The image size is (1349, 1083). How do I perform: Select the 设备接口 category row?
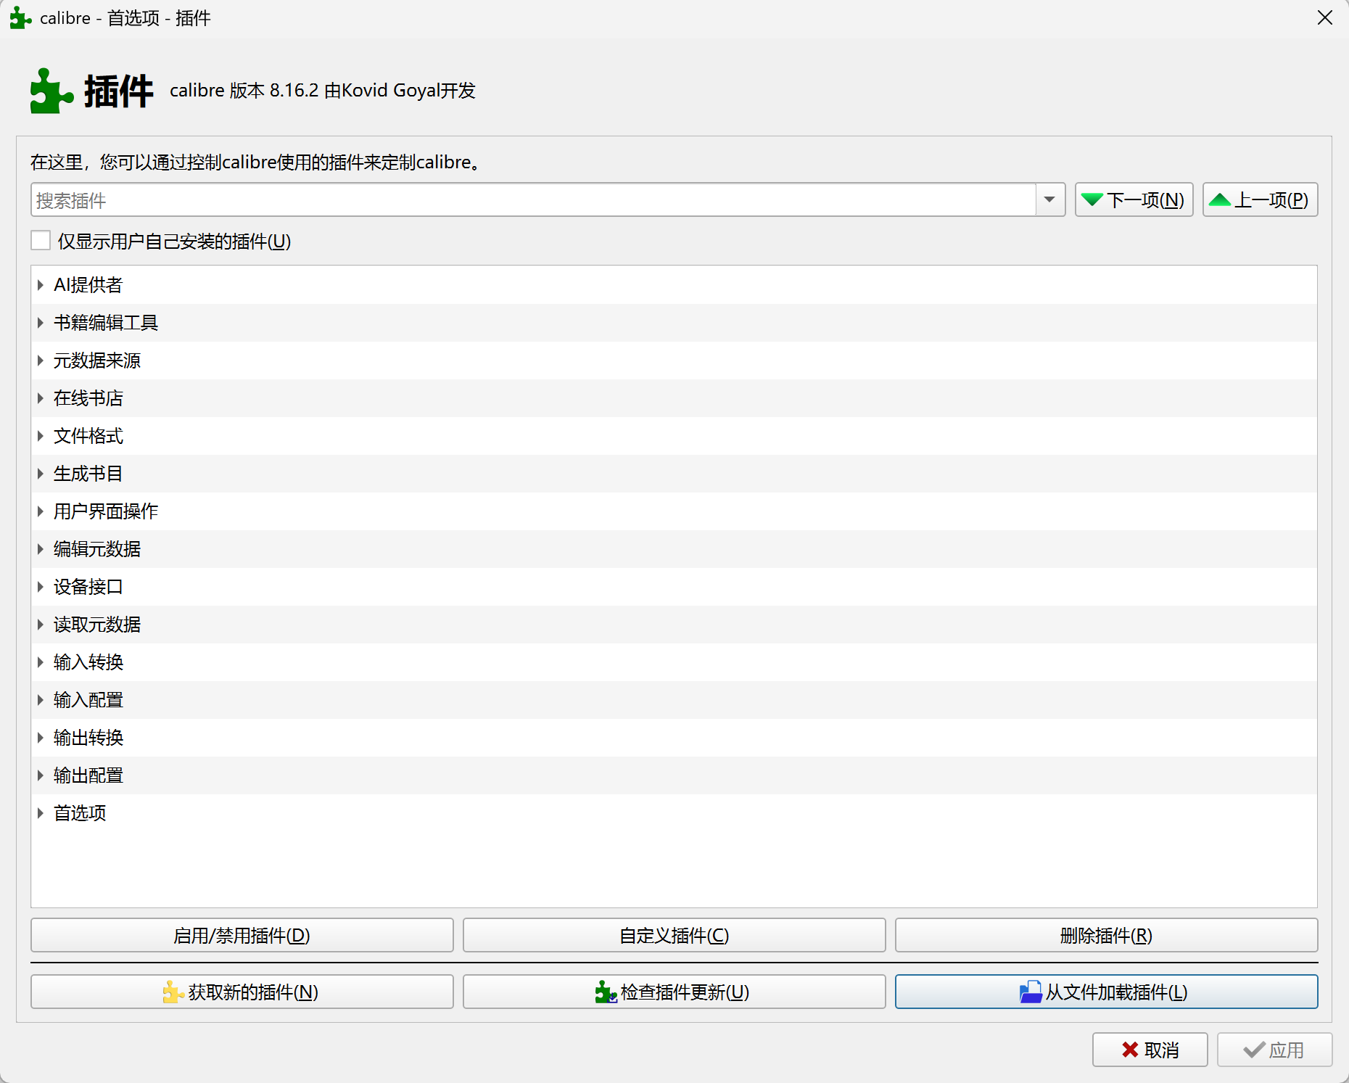pos(88,587)
